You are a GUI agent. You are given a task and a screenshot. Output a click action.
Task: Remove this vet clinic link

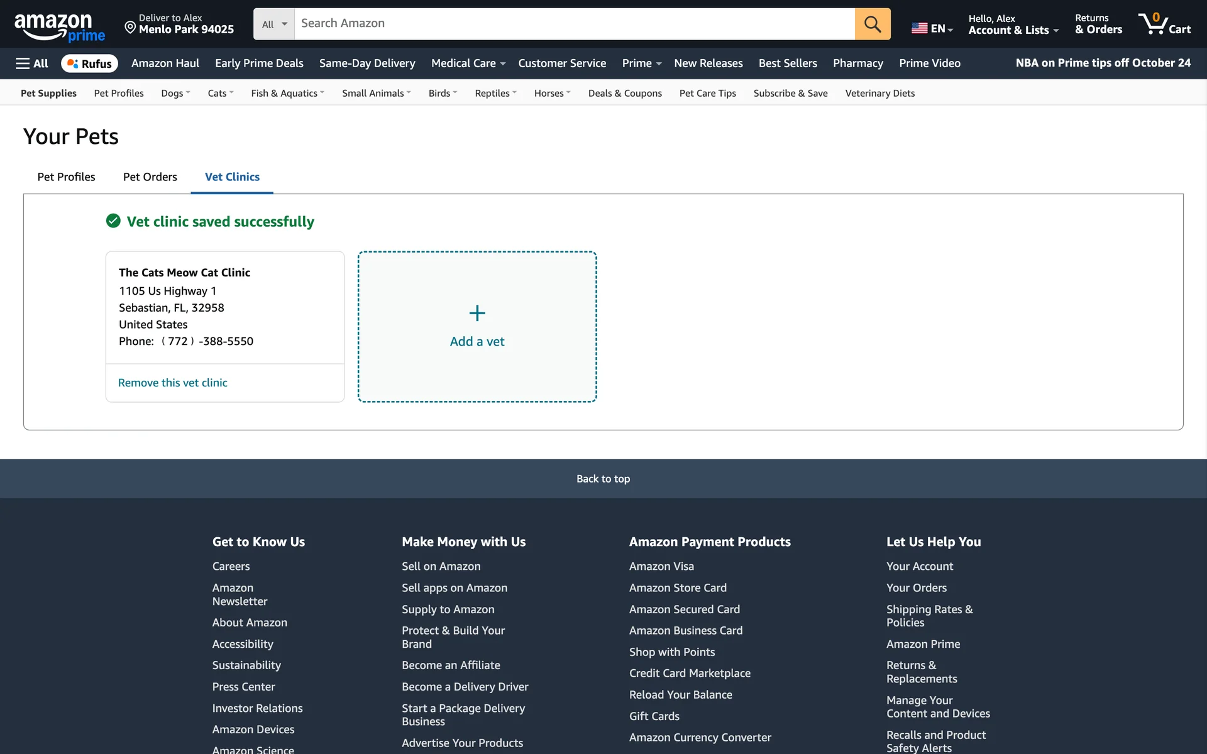172,383
